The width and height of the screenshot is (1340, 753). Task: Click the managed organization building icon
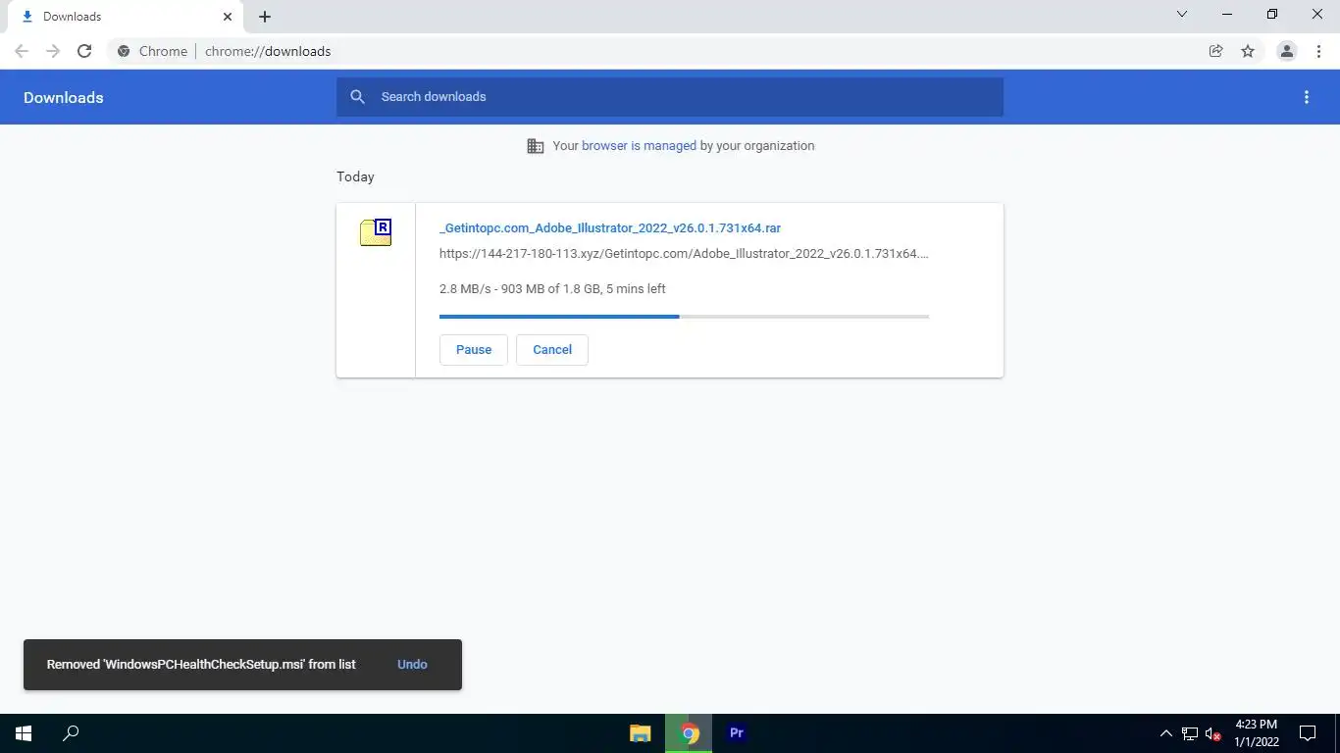[536, 146]
